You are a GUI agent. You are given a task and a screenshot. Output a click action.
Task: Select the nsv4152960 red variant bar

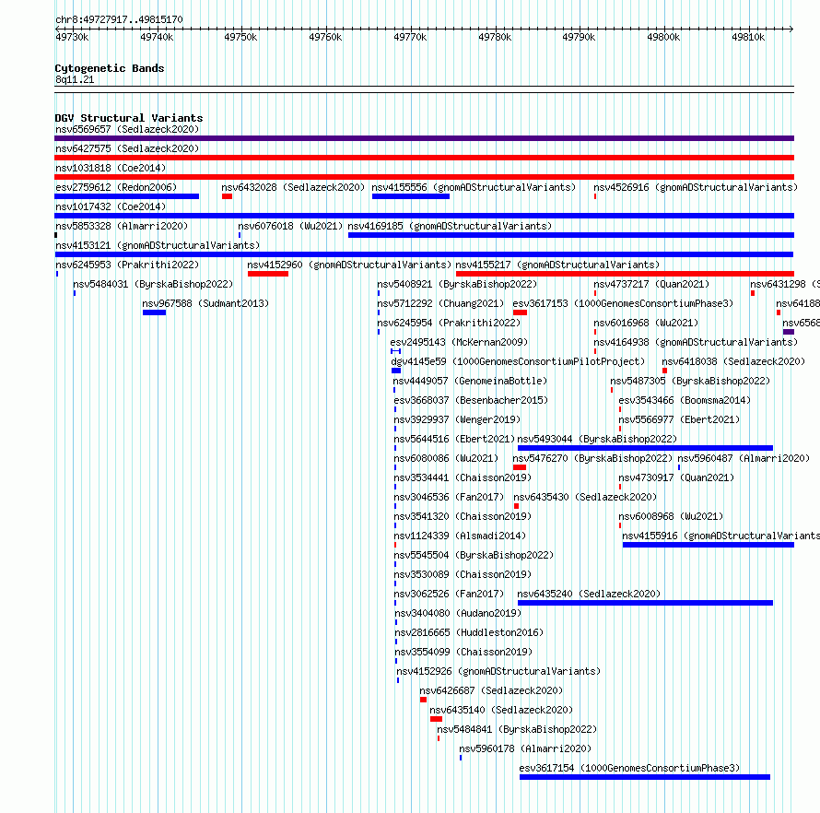click(x=268, y=274)
